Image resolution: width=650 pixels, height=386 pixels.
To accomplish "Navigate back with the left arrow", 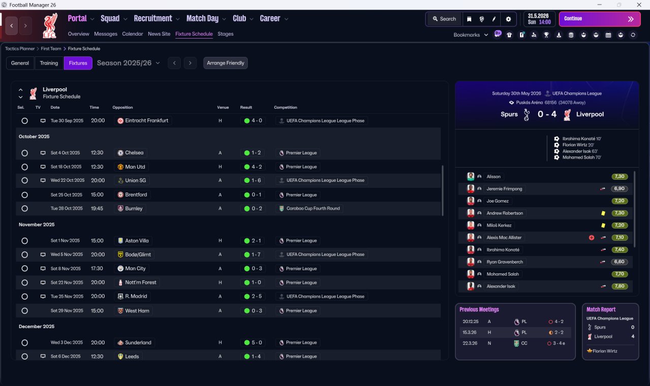I will (x=12, y=25).
